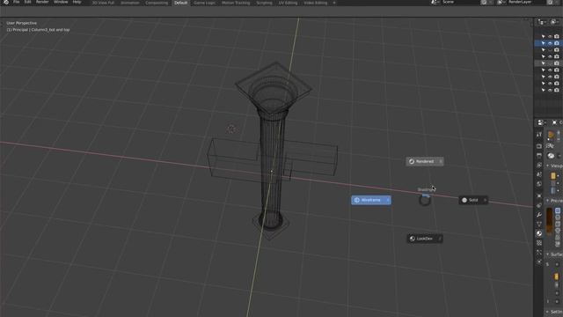Choose LookDev shading in the pie menu
This screenshot has width=563, height=317.
pyautogui.click(x=425, y=239)
